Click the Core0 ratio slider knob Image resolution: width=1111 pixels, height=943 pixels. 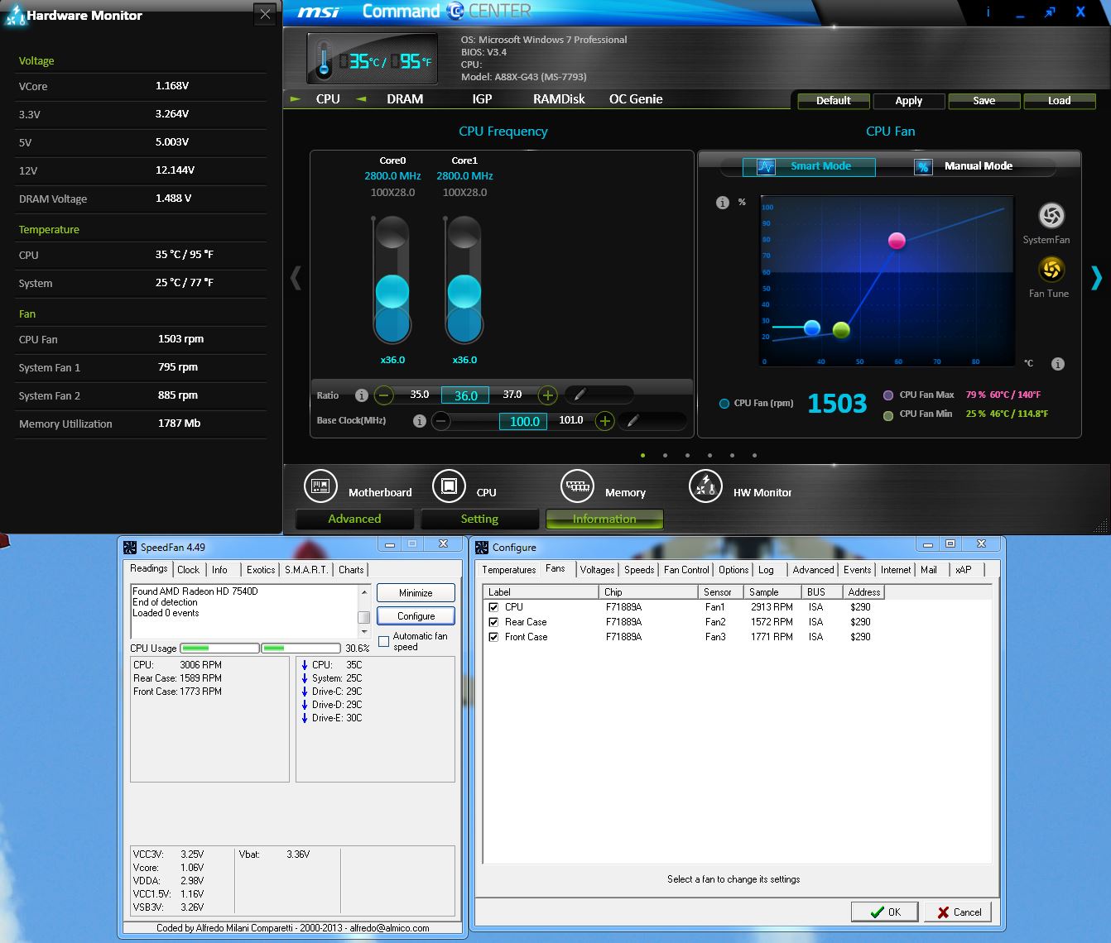(392, 293)
